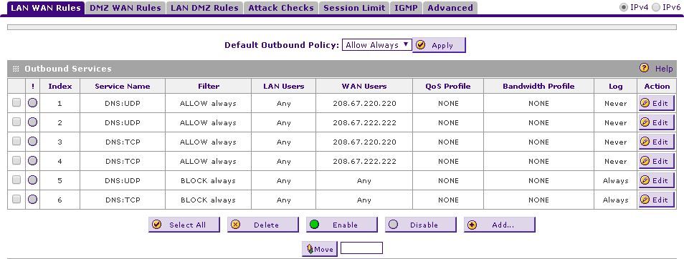This screenshot has height=259, width=684.
Task: Switch to the LAN DMZ Rules tab
Action: coord(204,8)
